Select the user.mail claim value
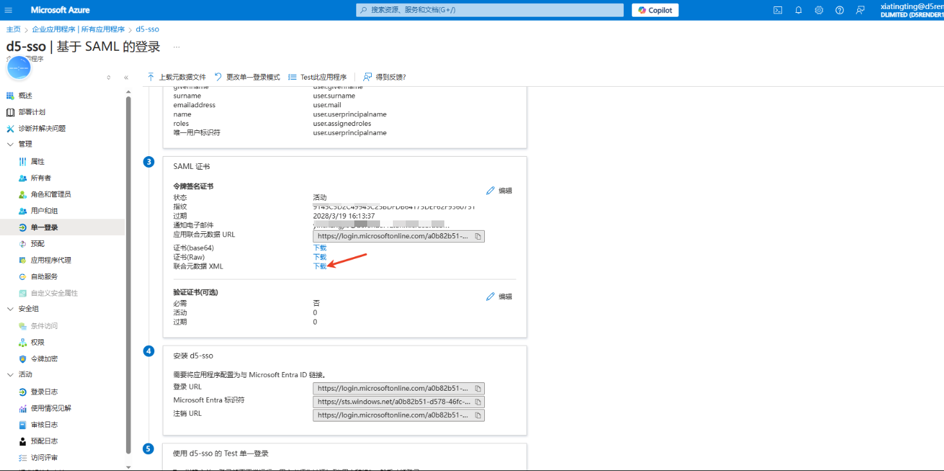 [x=327, y=105]
